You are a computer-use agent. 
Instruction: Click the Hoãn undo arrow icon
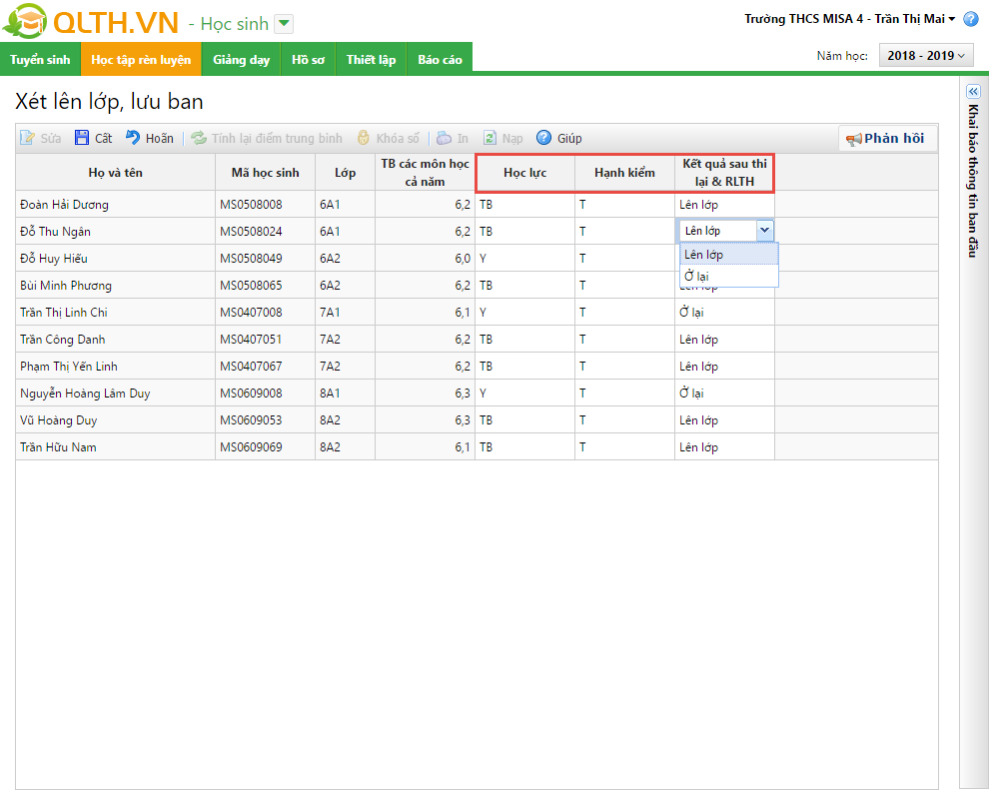133,139
